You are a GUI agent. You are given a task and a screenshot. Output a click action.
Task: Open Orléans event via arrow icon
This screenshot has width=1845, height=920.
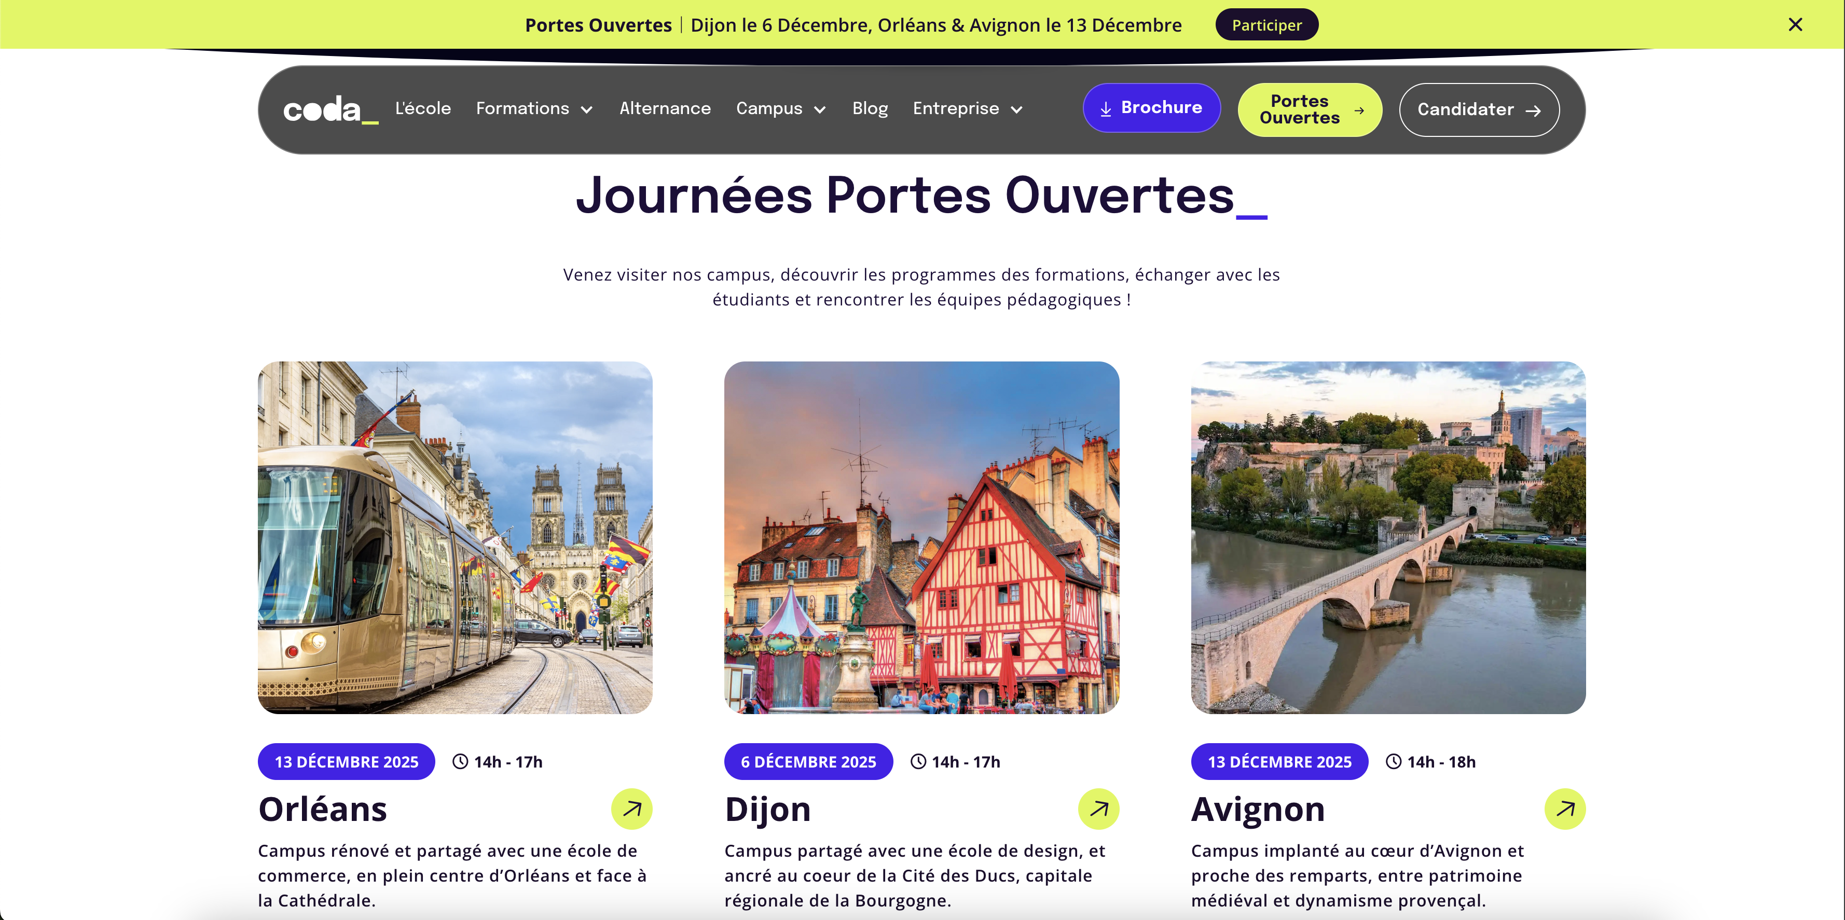click(631, 809)
